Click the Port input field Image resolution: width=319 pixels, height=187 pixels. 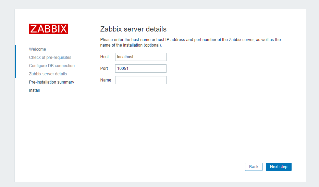point(141,68)
